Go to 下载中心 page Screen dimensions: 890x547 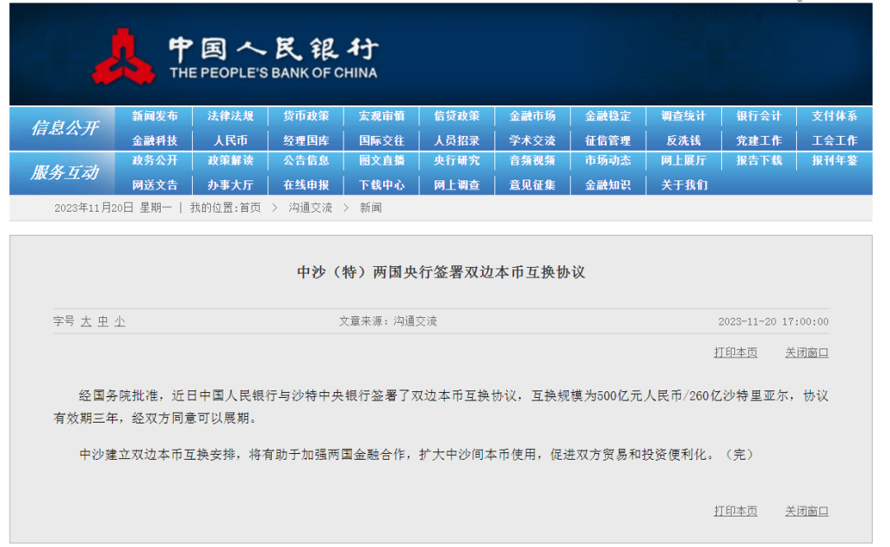click(382, 185)
